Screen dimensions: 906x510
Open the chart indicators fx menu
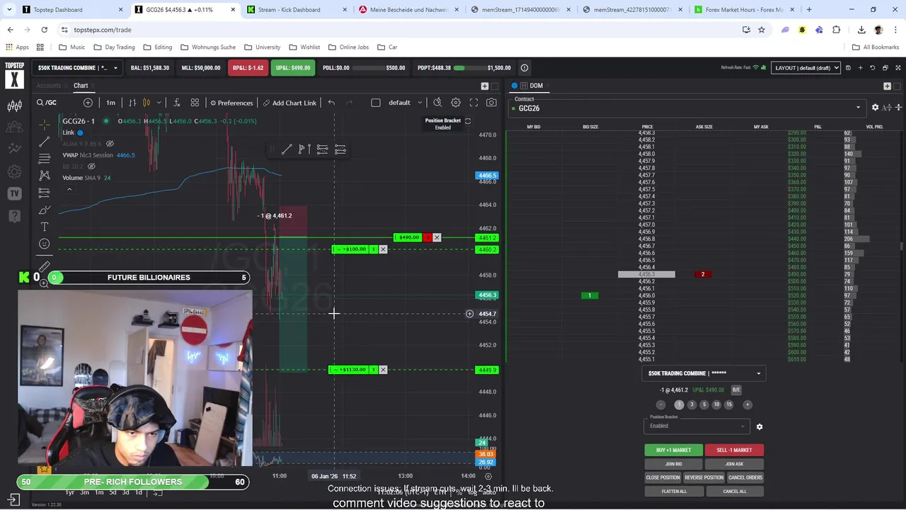(x=176, y=103)
